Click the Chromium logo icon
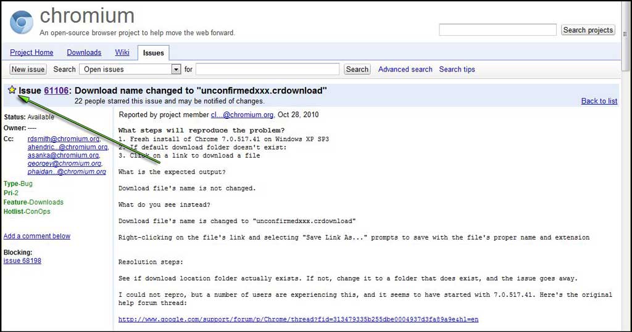 [x=22, y=22]
